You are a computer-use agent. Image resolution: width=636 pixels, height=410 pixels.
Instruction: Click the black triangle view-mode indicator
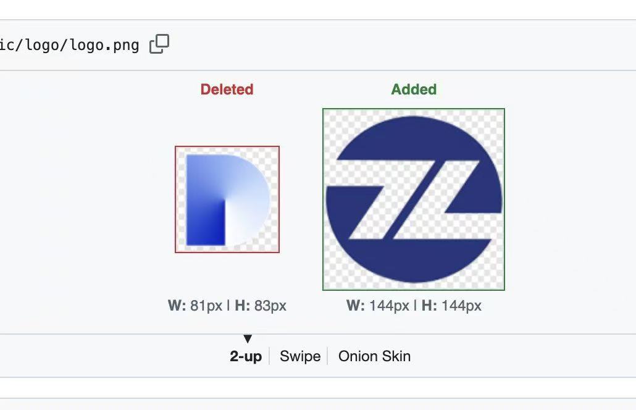248,338
